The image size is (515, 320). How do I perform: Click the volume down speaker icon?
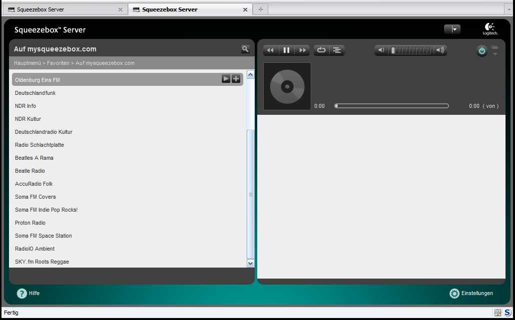[x=381, y=50]
